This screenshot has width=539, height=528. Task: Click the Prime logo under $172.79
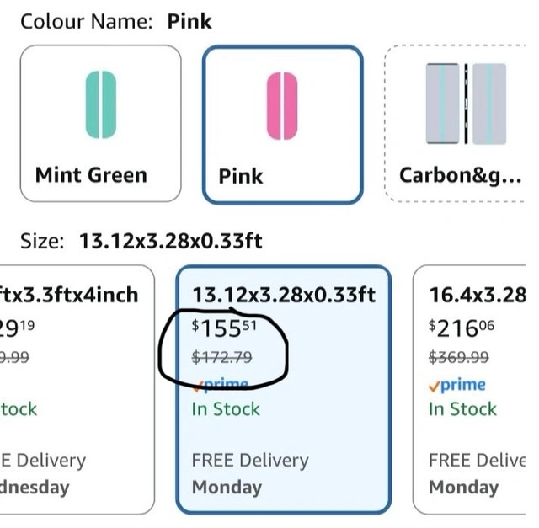221,385
